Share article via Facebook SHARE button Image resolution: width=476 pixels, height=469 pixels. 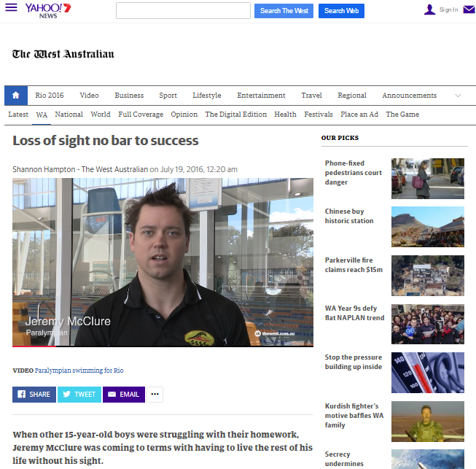tap(34, 395)
